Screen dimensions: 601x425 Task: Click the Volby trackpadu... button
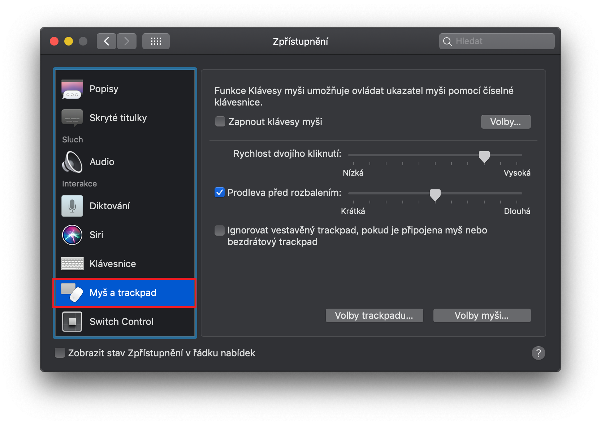click(374, 315)
